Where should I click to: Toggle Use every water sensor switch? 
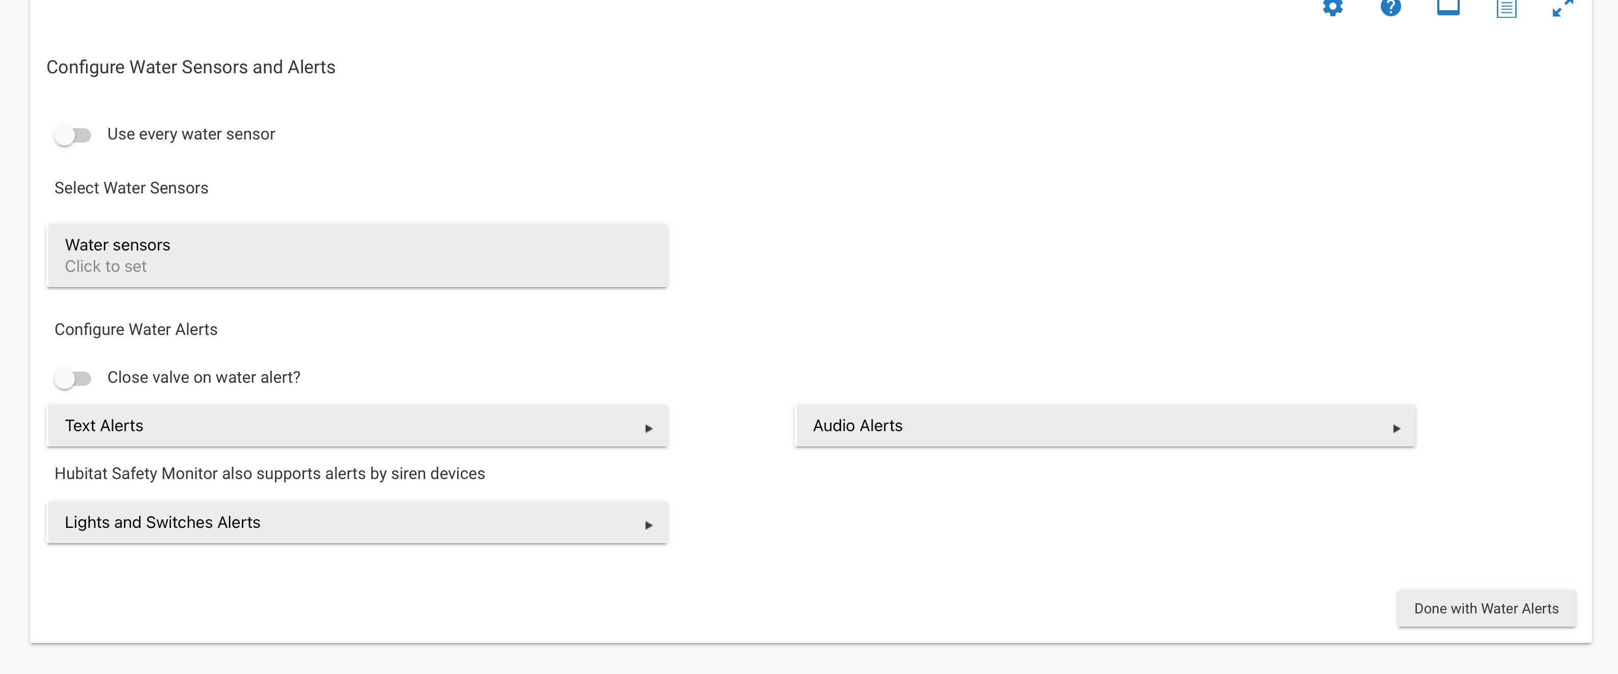point(73,135)
